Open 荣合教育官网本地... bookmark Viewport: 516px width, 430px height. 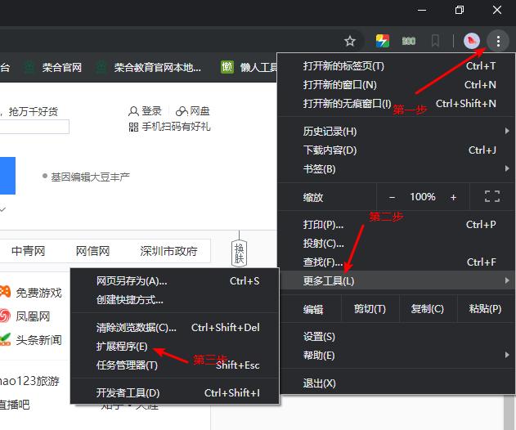pyautogui.click(x=149, y=68)
